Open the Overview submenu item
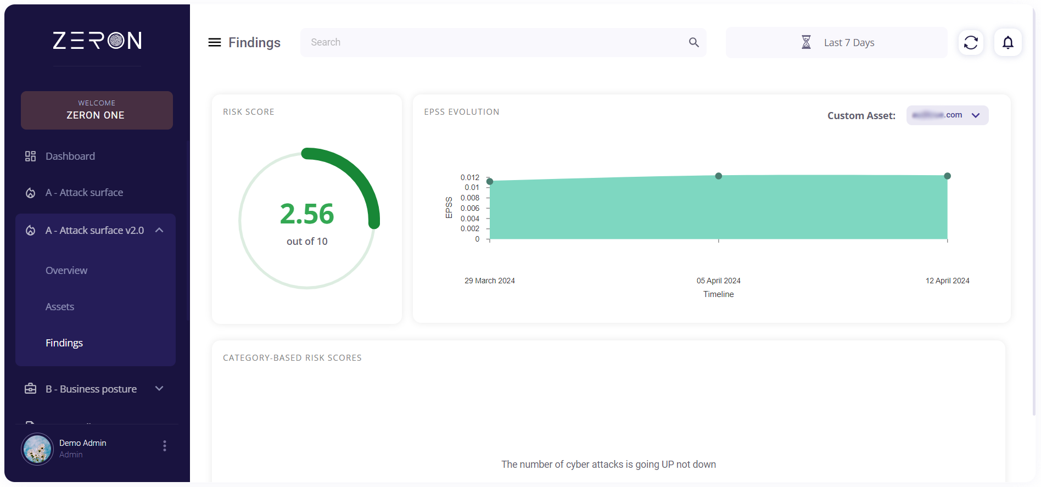This screenshot has height=487, width=1041. tap(66, 271)
